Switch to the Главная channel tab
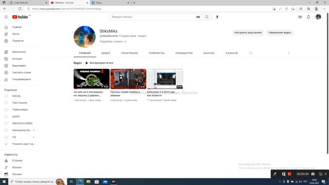This screenshot has height=185, width=329. [x=85, y=53]
